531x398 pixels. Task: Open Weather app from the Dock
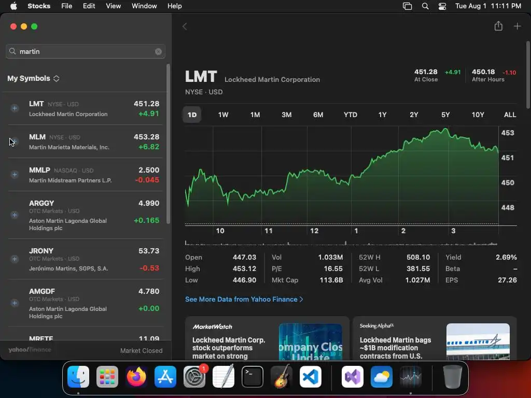coord(382,377)
